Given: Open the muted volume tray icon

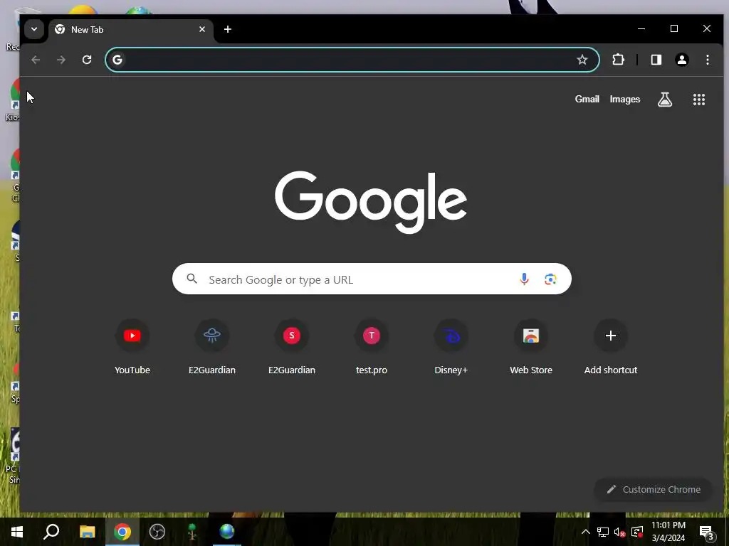Looking at the screenshot, I should coord(620,532).
